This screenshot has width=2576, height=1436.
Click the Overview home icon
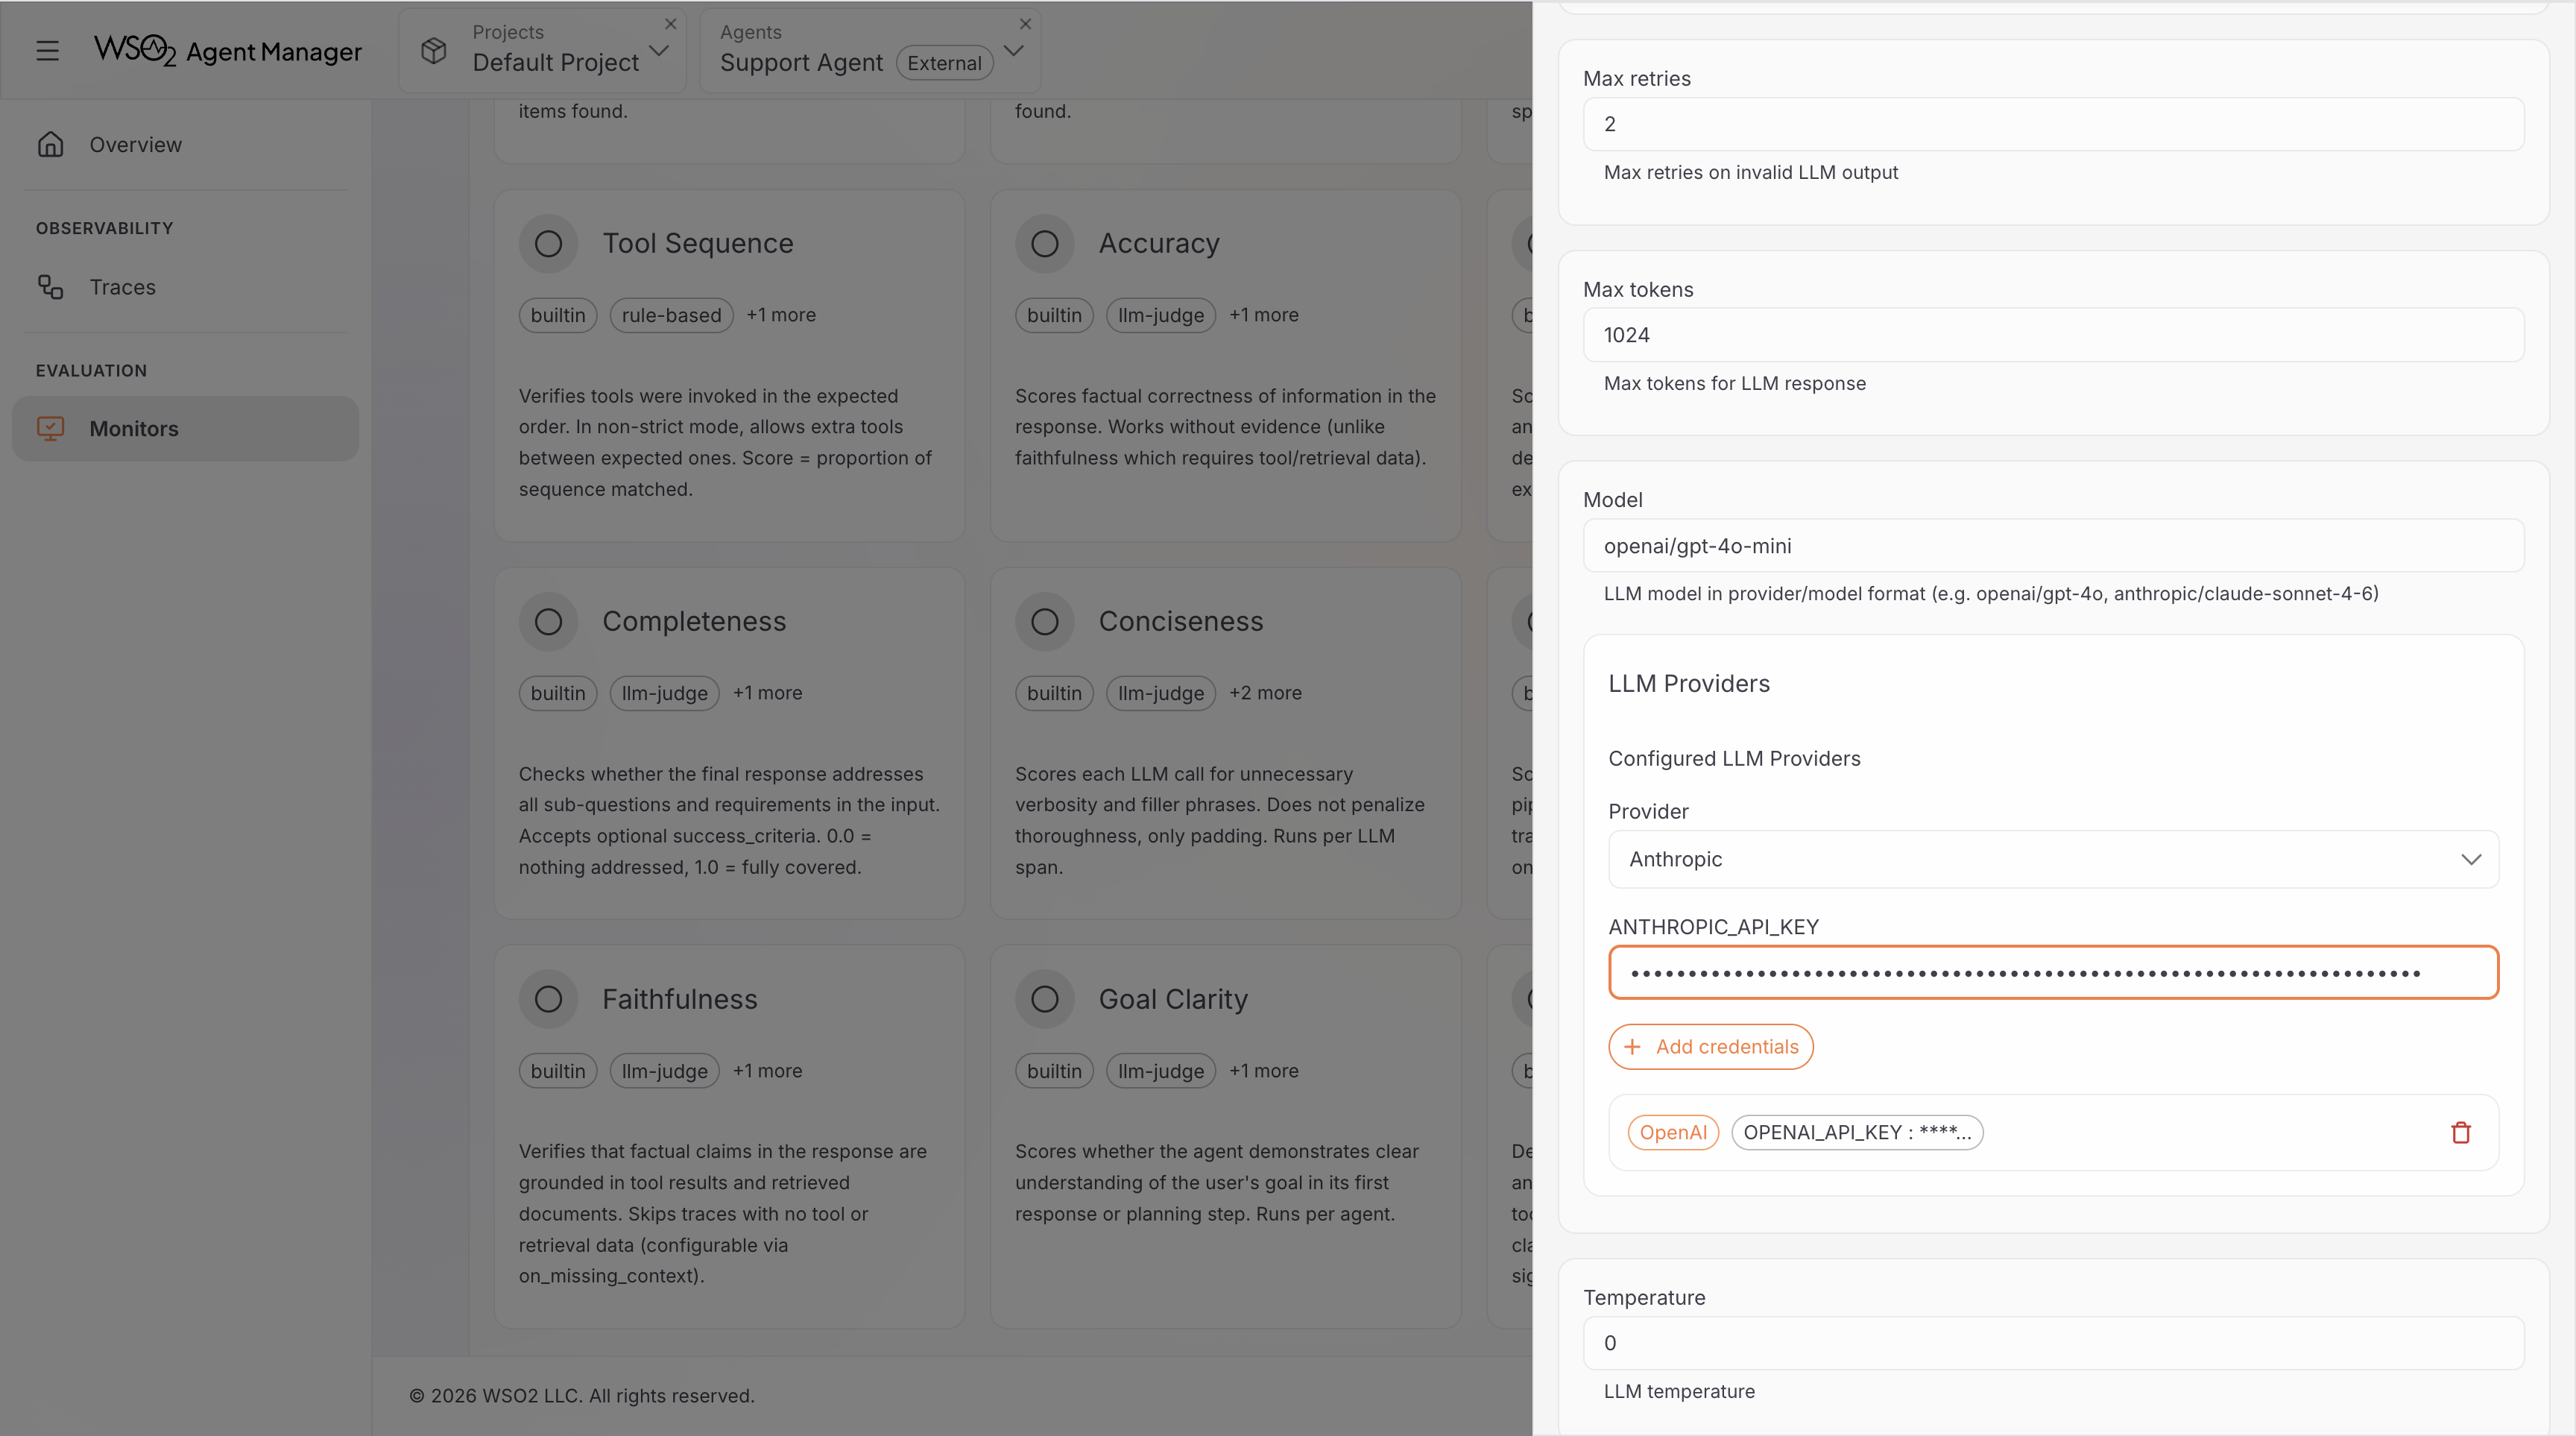[x=50, y=145]
